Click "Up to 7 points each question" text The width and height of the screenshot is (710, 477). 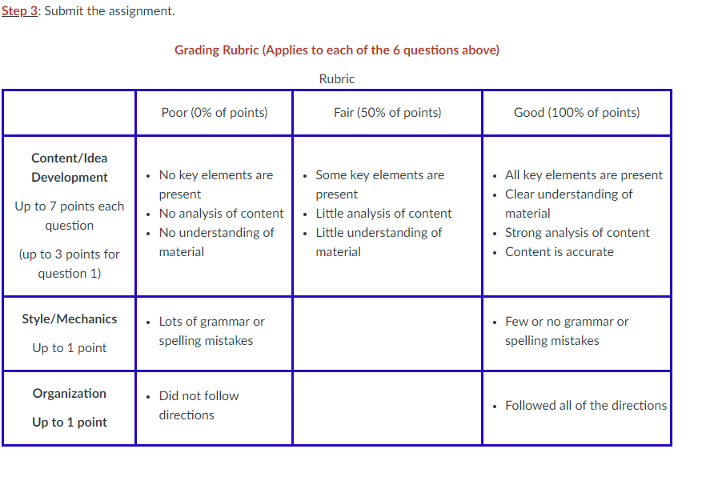[70, 215]
